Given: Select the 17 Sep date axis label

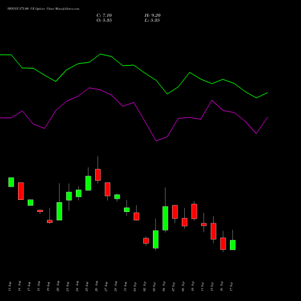Looking at the screenshot, I should click(x=231, y=287).
